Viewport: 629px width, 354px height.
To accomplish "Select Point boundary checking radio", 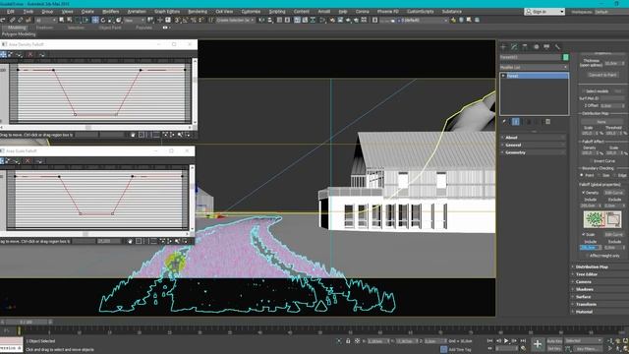I will 582,175.
